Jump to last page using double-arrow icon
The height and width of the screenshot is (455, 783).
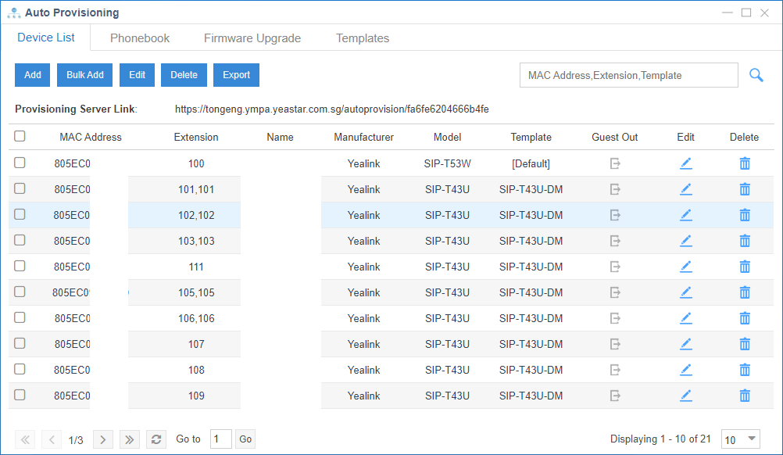pos(129,439)
